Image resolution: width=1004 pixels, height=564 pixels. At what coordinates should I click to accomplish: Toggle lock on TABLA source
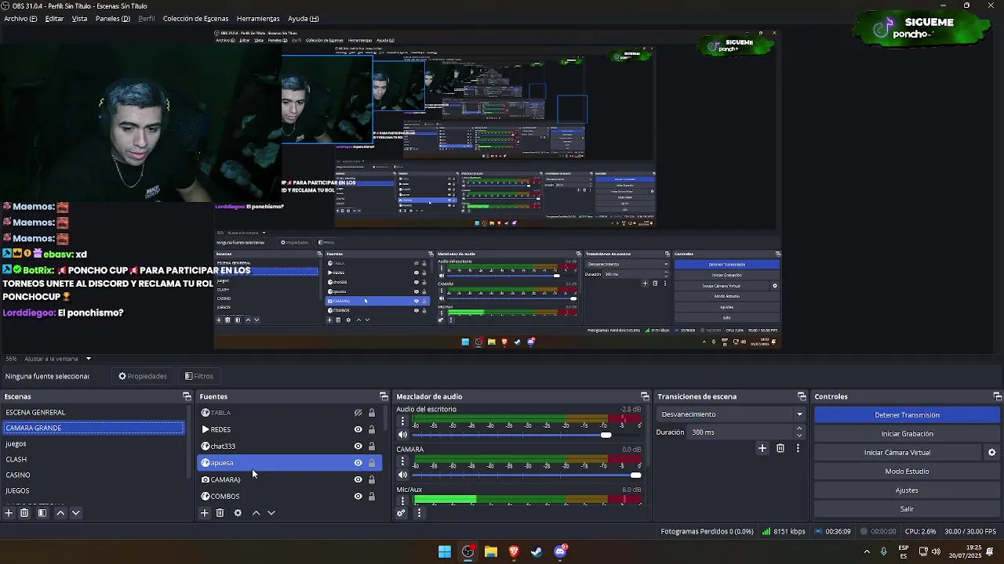372,413
